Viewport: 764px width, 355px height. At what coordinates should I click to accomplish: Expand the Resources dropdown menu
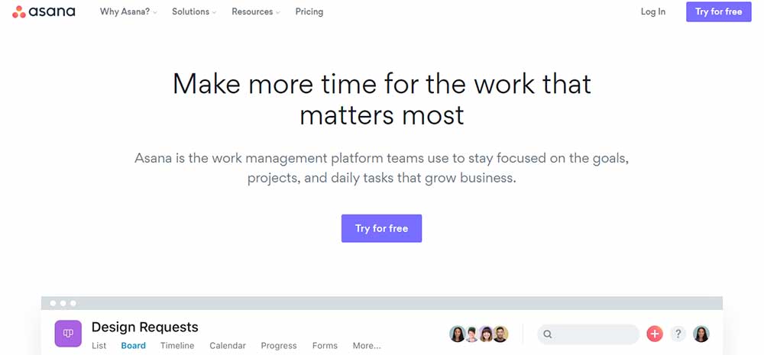256,11
